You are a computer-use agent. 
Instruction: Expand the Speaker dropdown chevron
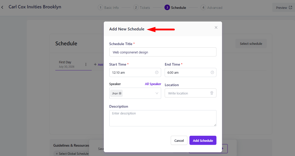point(157,93)
